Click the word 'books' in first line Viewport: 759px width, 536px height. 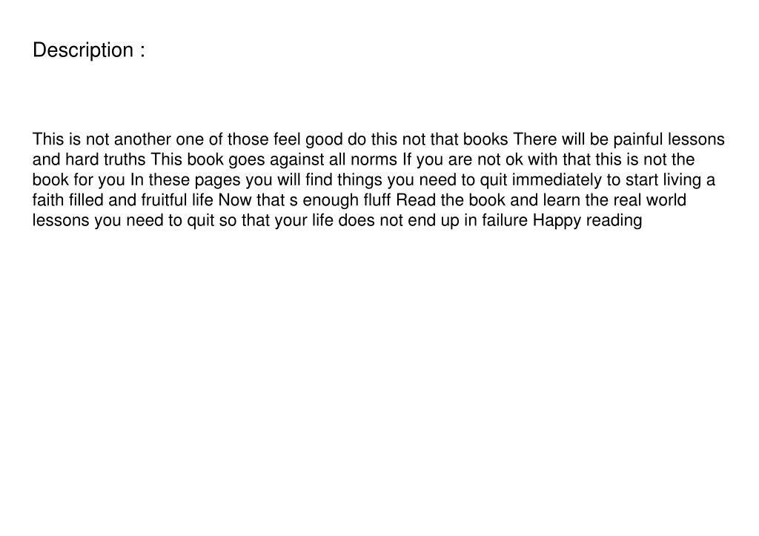485,139
